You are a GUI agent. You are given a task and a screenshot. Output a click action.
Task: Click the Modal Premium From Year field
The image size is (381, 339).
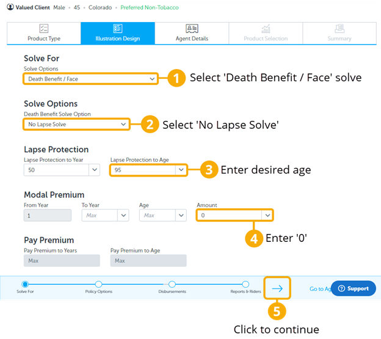(48, 215)
